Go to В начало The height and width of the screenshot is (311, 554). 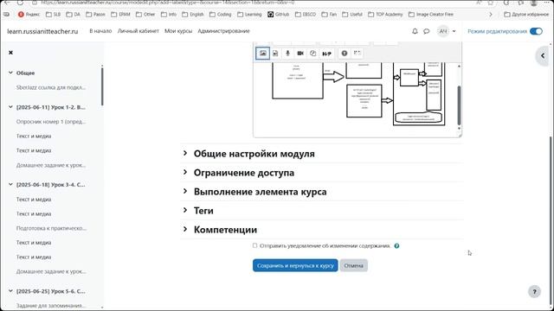(100, 31)
